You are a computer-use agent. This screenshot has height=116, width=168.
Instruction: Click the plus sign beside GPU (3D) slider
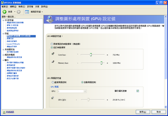107,100
